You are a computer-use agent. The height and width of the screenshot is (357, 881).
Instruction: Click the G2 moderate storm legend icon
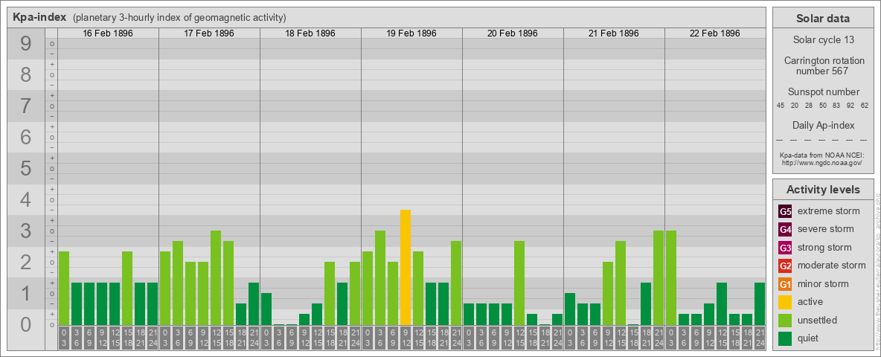tap(786, 266)
